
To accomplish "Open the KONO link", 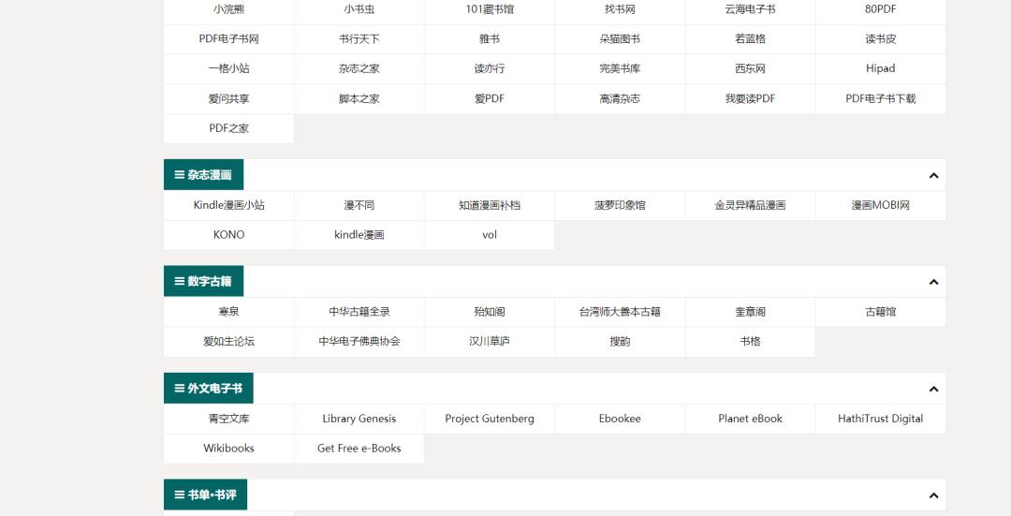I will (x=229, y=235).
